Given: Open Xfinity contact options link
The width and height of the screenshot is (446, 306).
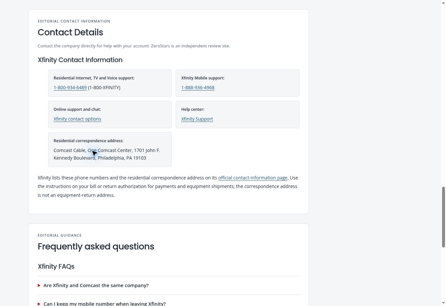Looking at the screenshot, I should [x=77, y=119].
